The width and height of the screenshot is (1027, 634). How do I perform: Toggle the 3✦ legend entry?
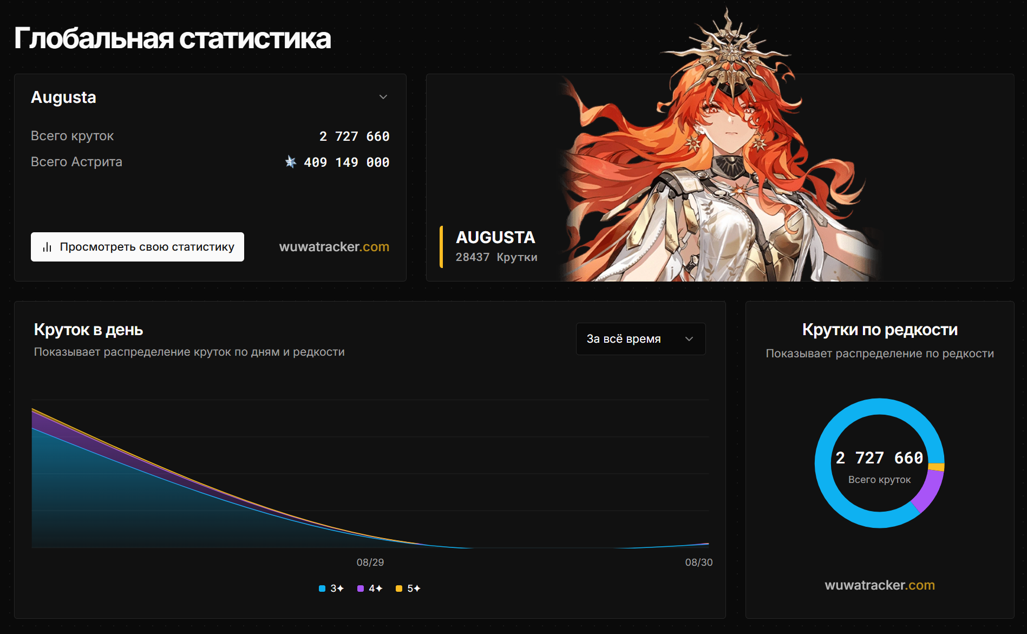point(331,589)
